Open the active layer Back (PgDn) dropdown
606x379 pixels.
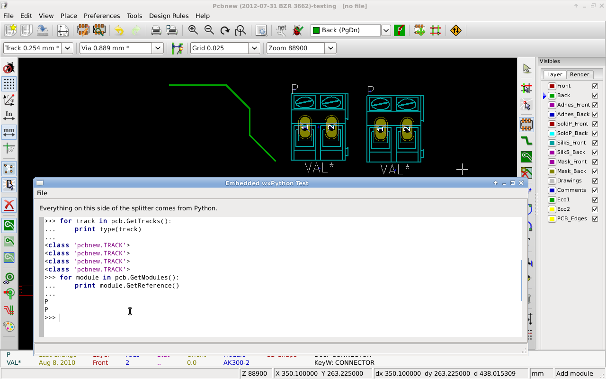(x=386, y=30)
